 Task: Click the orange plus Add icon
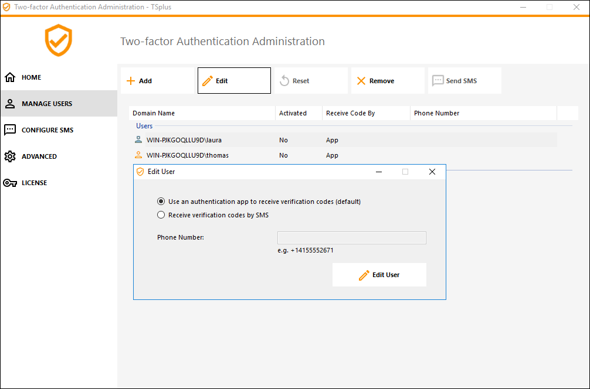click(131, 81)
